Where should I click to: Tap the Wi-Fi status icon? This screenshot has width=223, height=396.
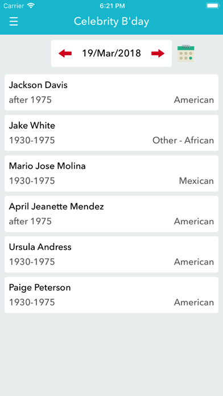[x=31, y=6]
